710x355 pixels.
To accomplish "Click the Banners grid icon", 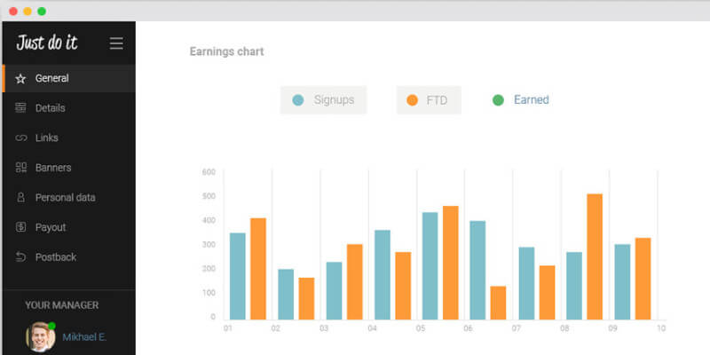I will (20, 168).
